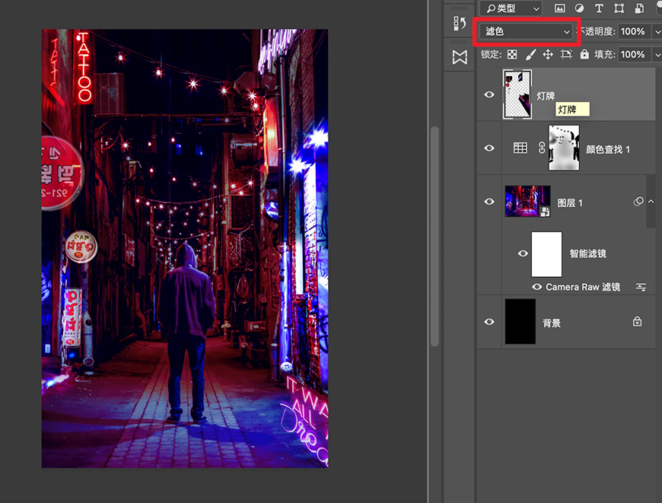Enable lock transparent pixels

pyautogui.click(x=512, y=54)
